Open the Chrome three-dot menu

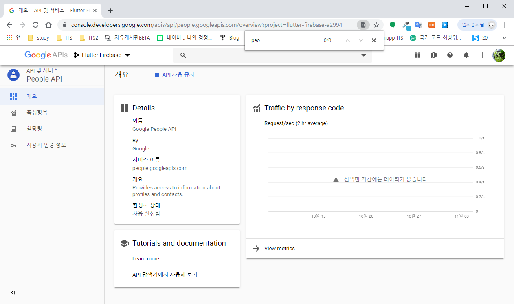pos(505,25)
